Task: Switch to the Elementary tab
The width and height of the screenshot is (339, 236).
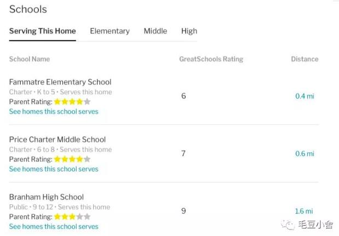Action: [x=110, y=31]
